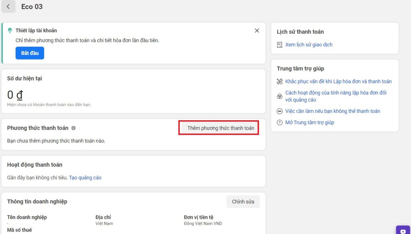Click the Số dư hiện tại heading
The image size is (411, 234).
(24, 78)
